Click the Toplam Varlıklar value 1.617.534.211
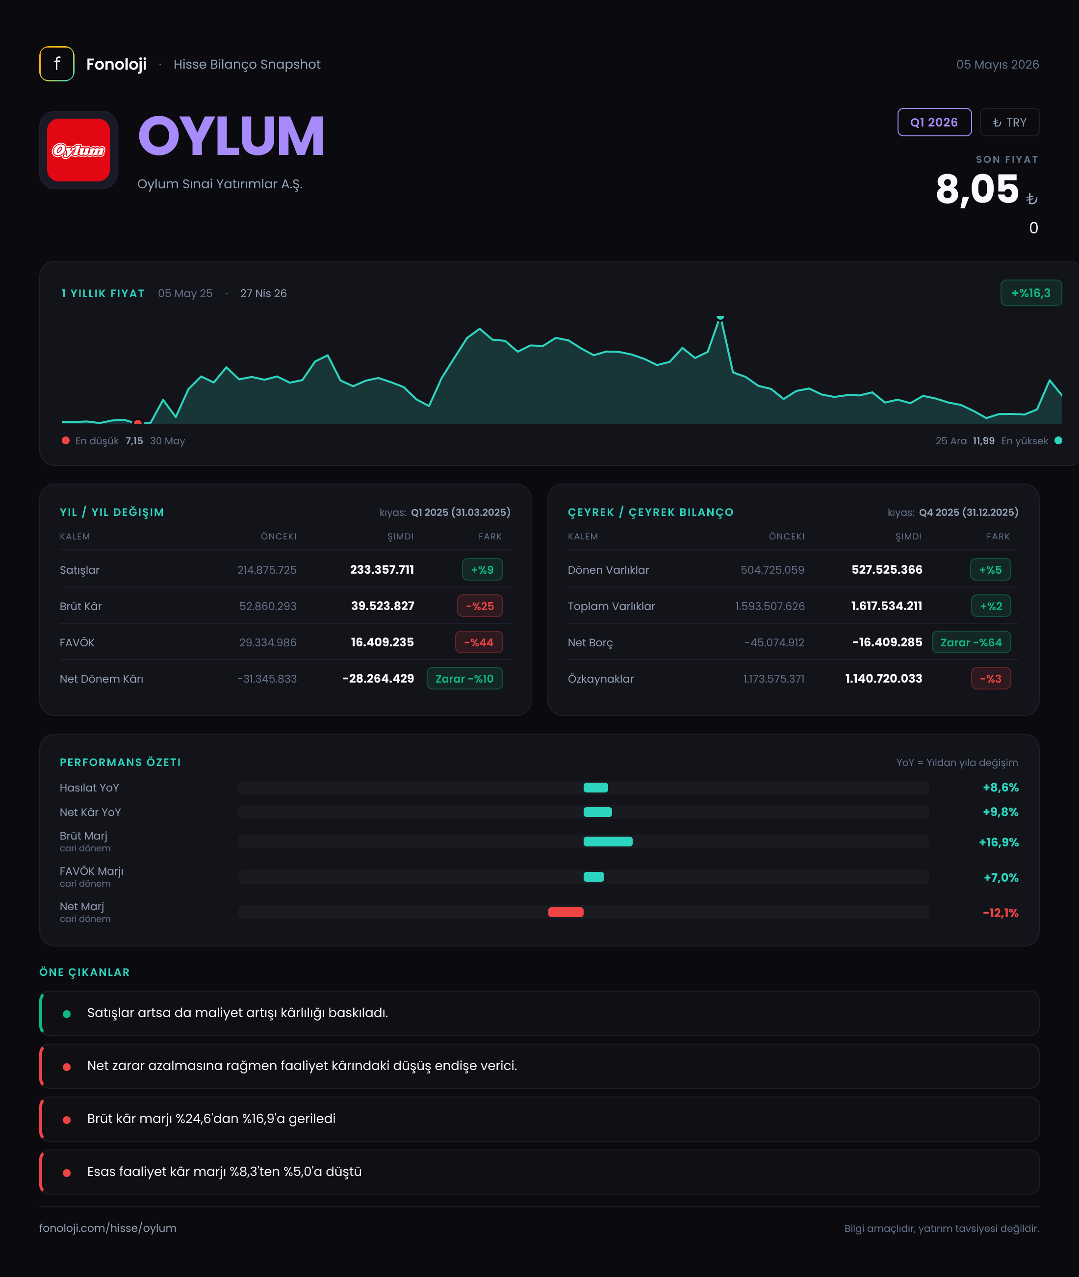 [x=886, y=606]
